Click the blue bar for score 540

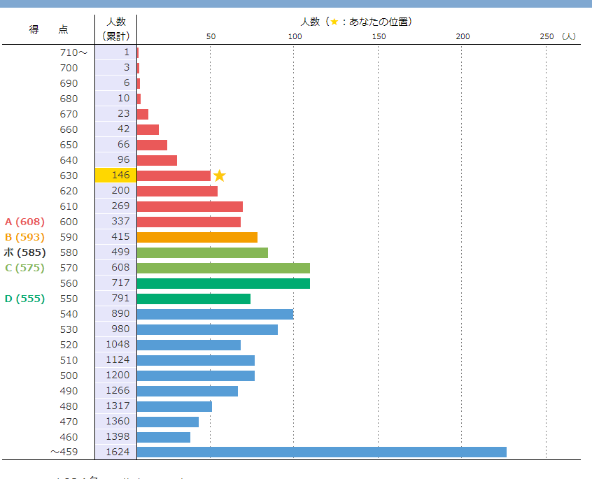pos(215,314)
